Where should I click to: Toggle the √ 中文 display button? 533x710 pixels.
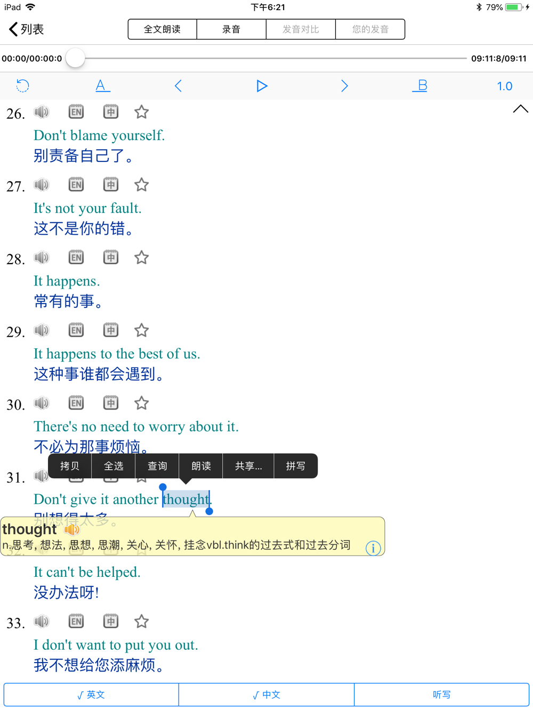click(266, 695)
